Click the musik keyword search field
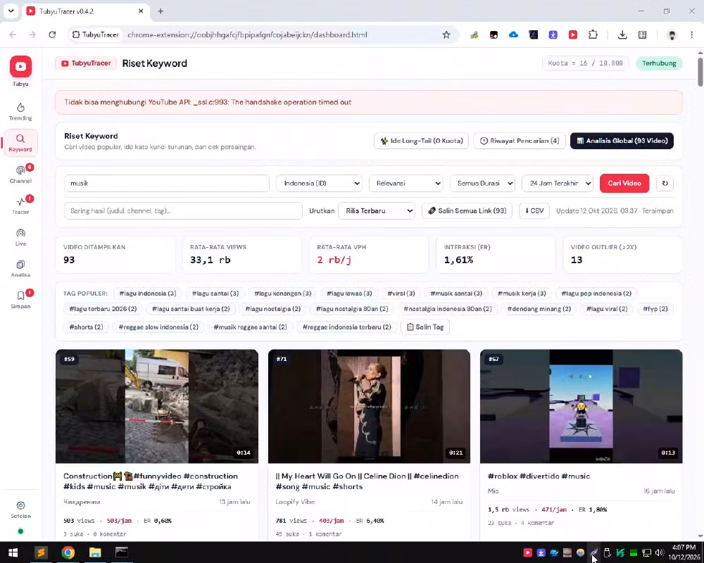 pyautogui.click(x=167, y=183)
